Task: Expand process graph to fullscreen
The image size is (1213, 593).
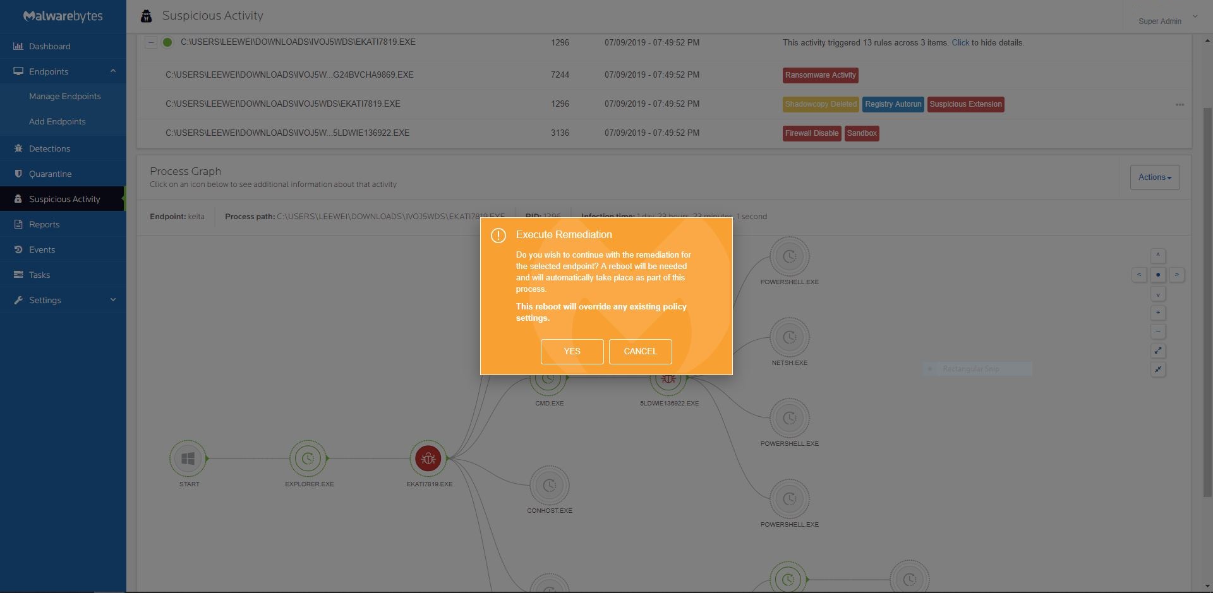Action: tap(1157, 350)
